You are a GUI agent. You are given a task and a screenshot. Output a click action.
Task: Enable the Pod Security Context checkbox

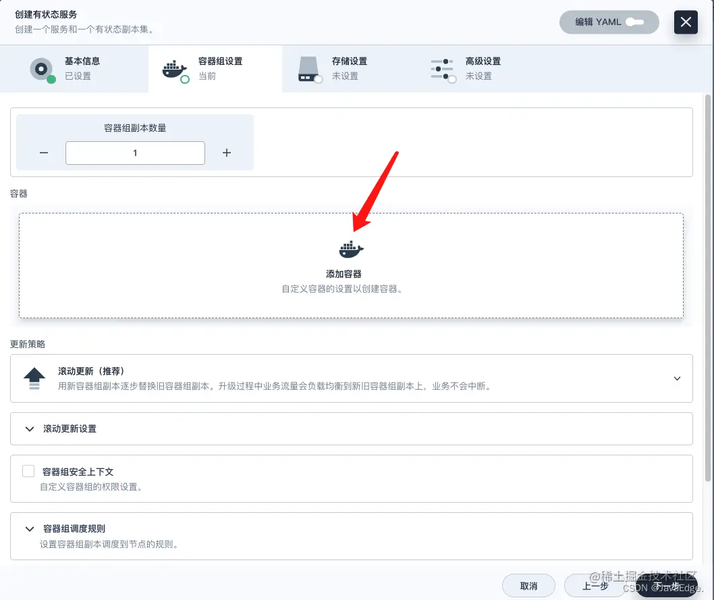tap(28, 471)
